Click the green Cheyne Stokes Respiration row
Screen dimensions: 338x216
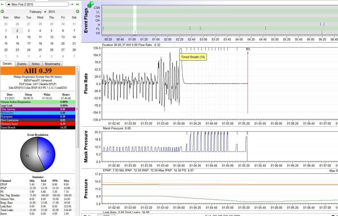pyautogui.click(x=38, y=102)
